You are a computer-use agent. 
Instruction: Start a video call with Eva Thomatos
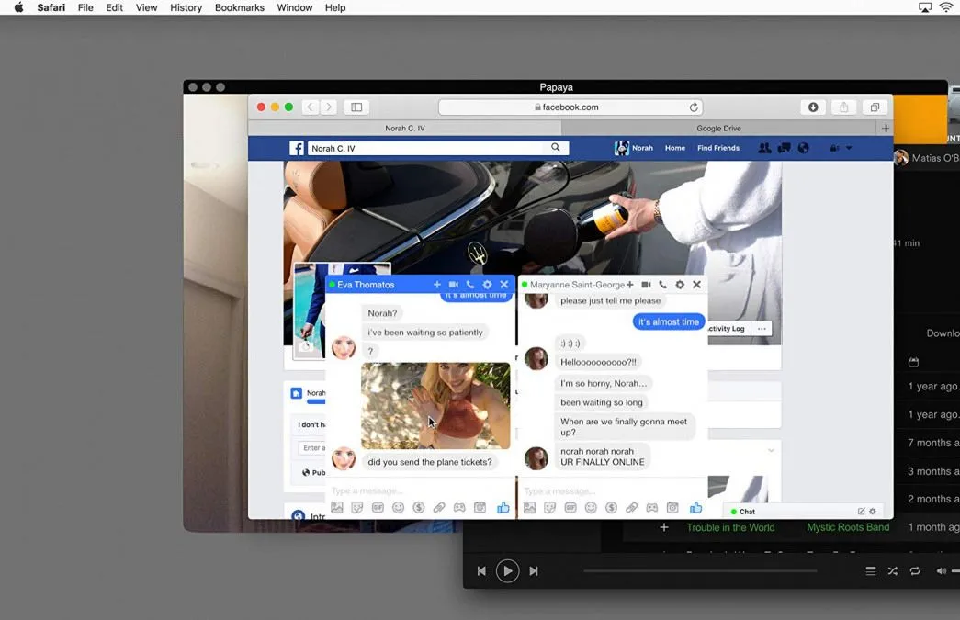tap(454, 285)
